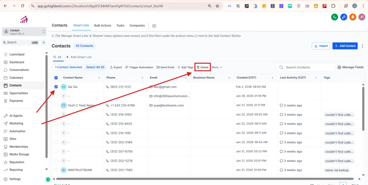
Task: Click the sidebar Search box
Action: (x=20, y=43)
